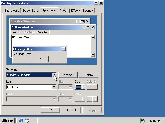Open the Font Size dropdown
Screen dimensions: 165x124
pos(65,99)
